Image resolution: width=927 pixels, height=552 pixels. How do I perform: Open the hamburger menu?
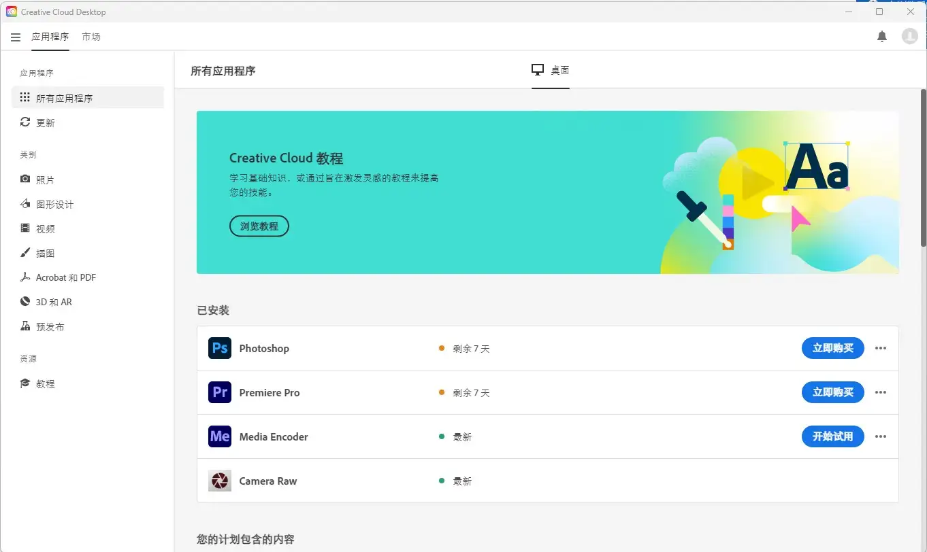[16, 37]
